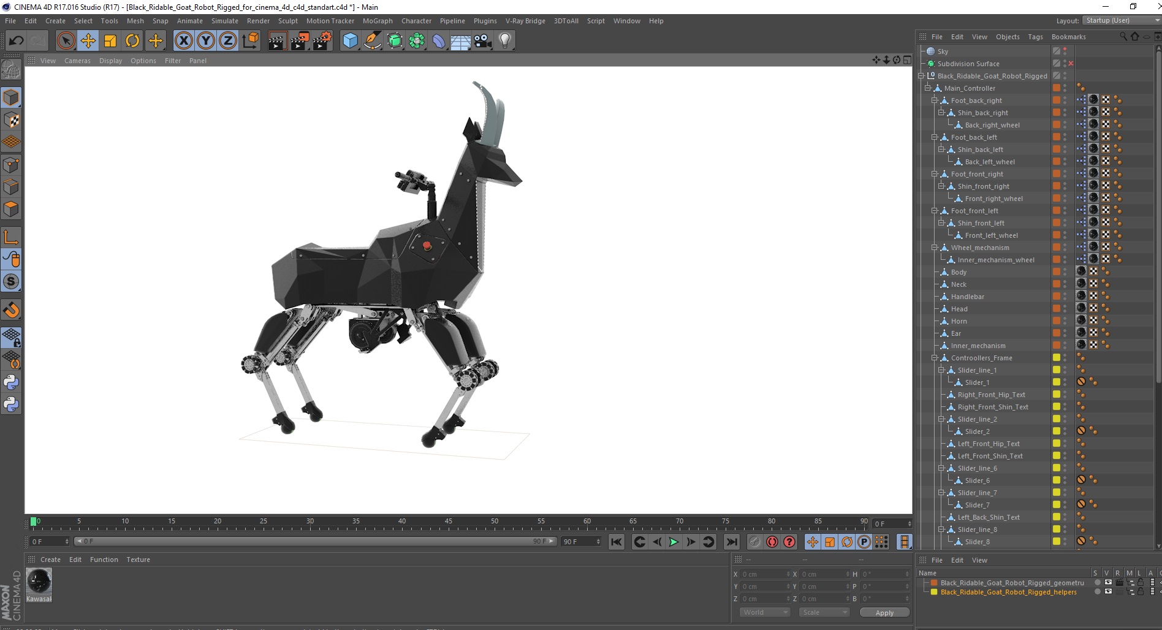Toggle visibility eye of geometru layer

pyautogui.click(x=1108, y=582)
